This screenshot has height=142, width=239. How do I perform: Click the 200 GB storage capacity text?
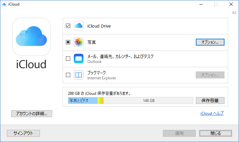(99, 93)
